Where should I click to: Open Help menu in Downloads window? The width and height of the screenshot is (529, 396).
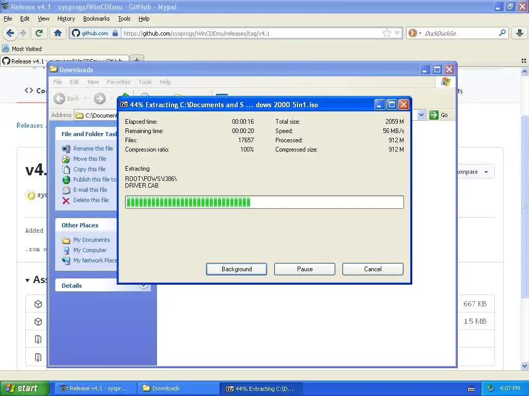tap(165, 82)
